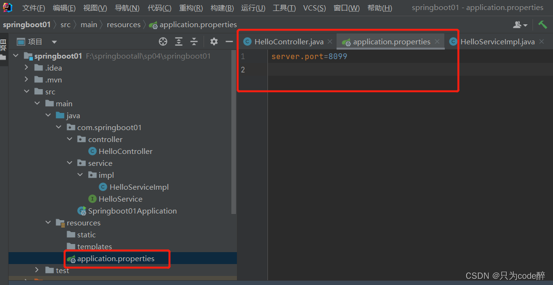Collapse the controller package
Viewport: 553px width, 285px height.
click(70, 139)
